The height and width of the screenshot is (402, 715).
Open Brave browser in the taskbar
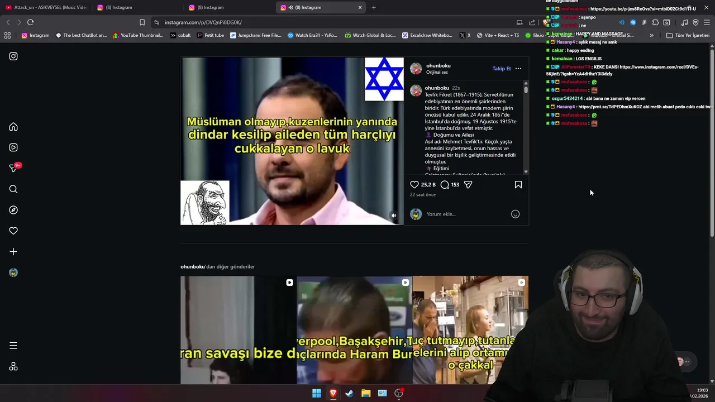(x=333, y=393)
